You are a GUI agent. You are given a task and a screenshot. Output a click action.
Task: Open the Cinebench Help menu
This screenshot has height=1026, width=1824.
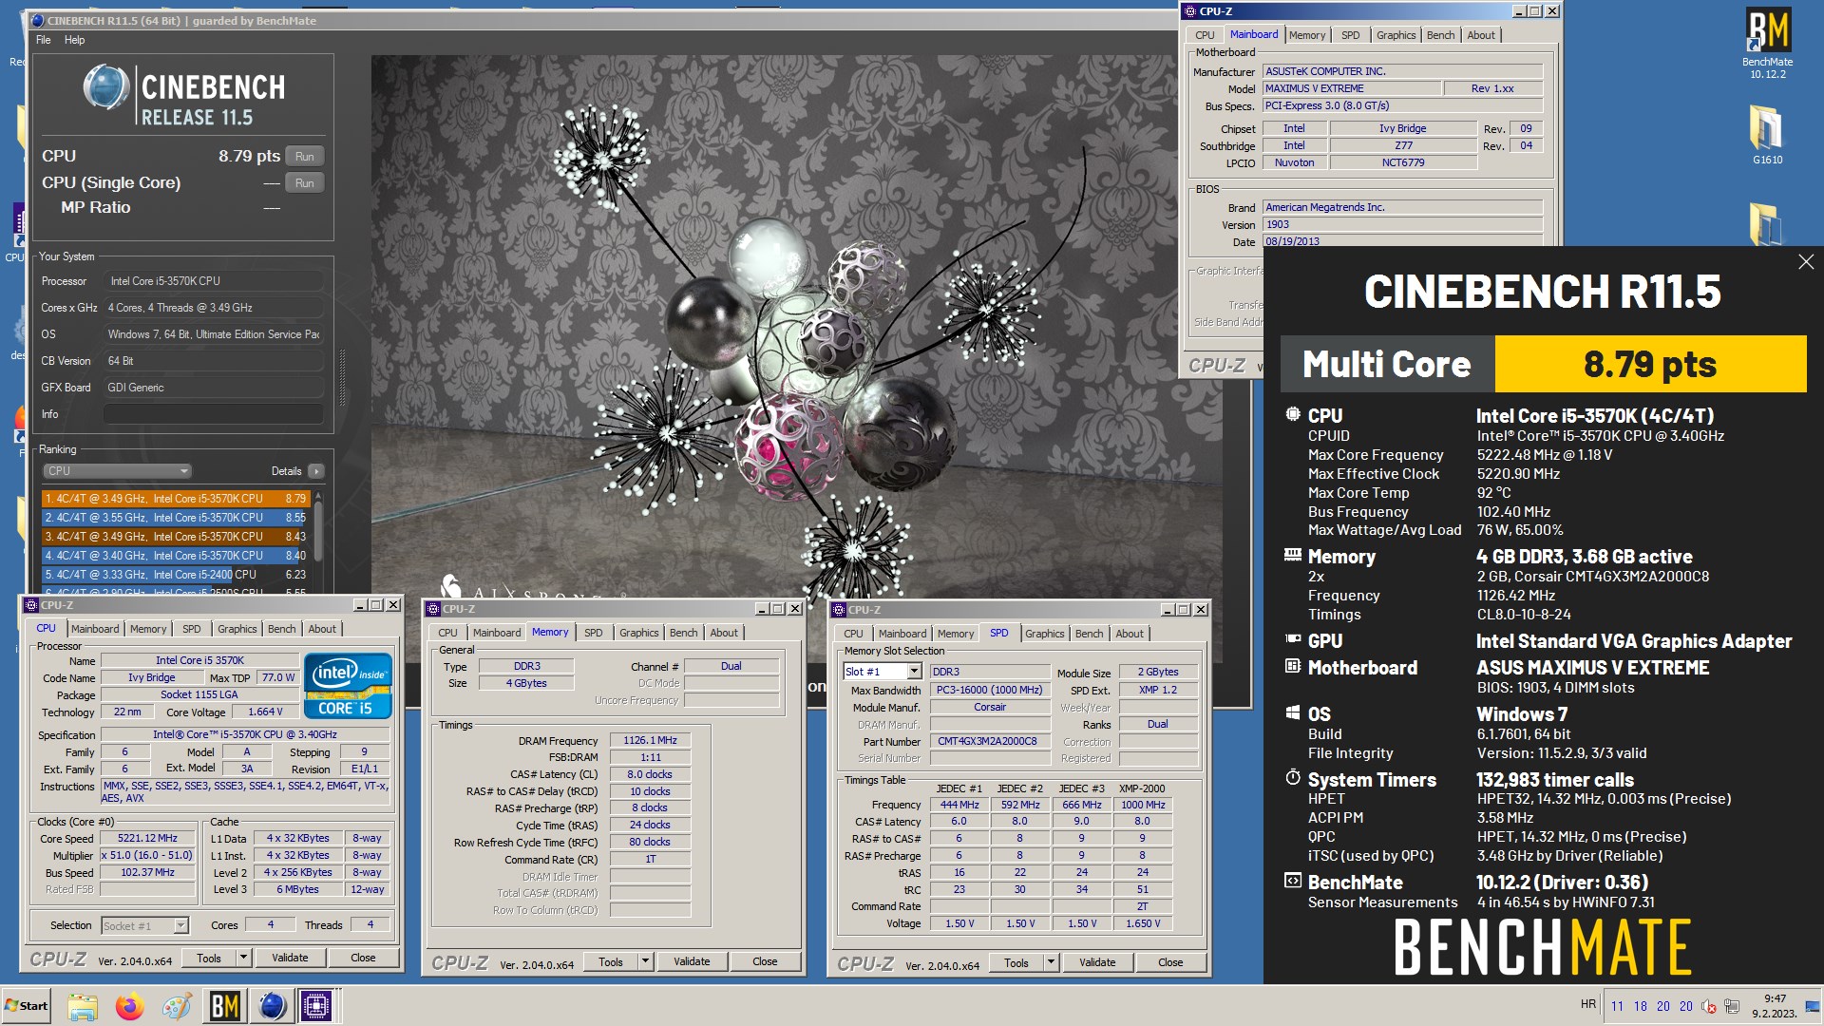click(74, 40)
